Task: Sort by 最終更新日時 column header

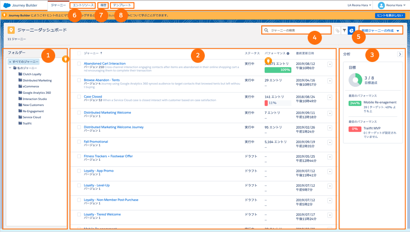Action: coord(305,54)
